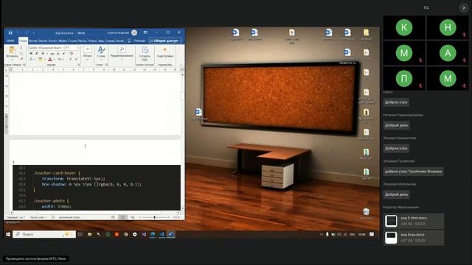Toggle Bold (Ж) formatting

pos(31,54)
